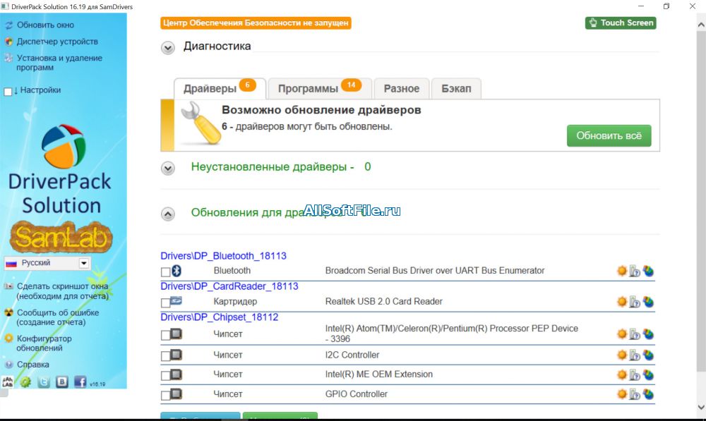Click the security center not running warning
The image size is (706, 421).
256,23
